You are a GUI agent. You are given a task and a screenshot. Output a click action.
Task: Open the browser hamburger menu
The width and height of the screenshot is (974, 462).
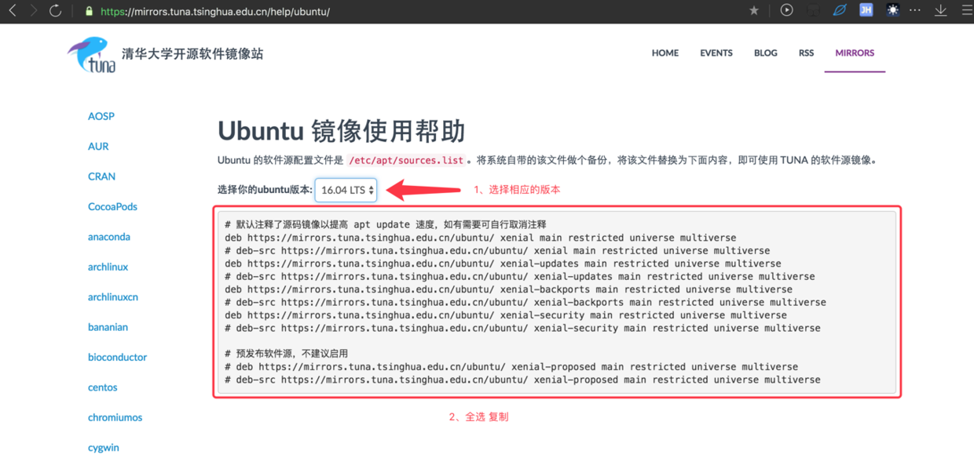point(966,10)
